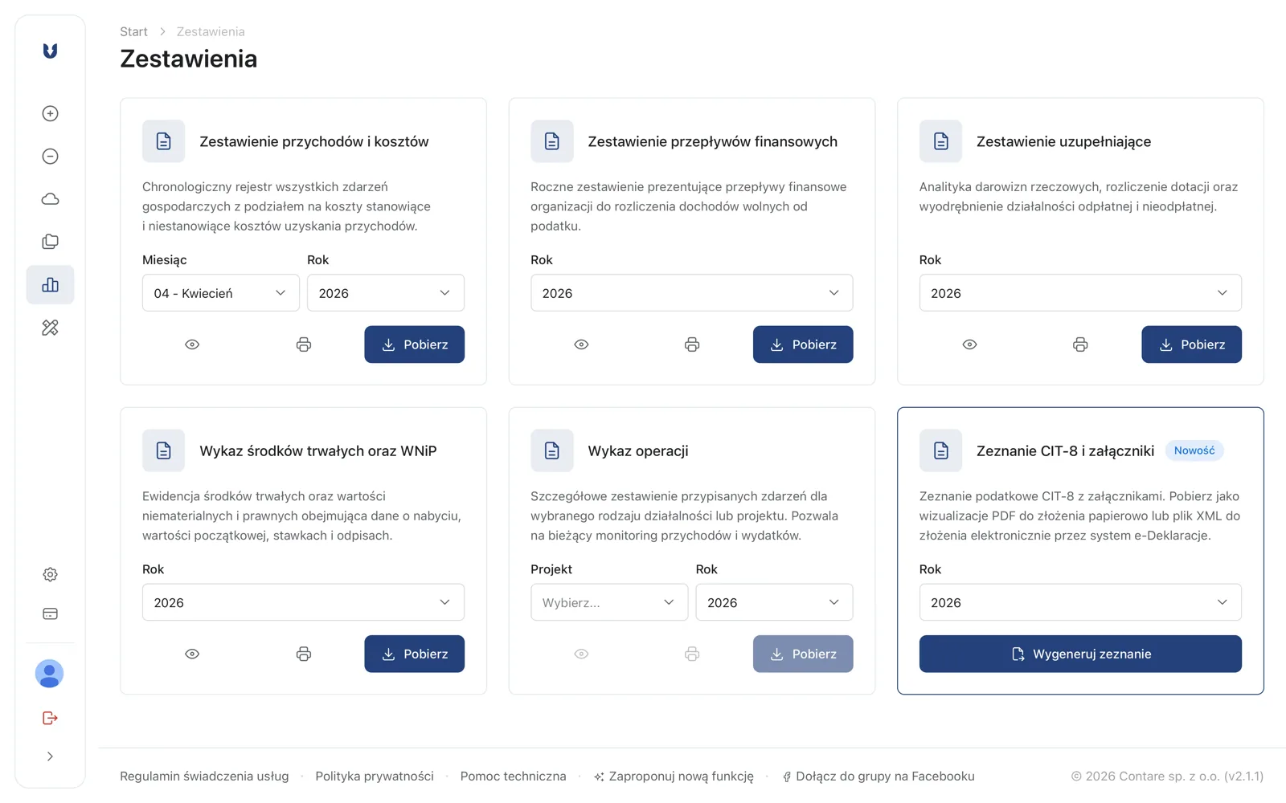Select the reports bar chart icon in sidebar

pos(50,284)
